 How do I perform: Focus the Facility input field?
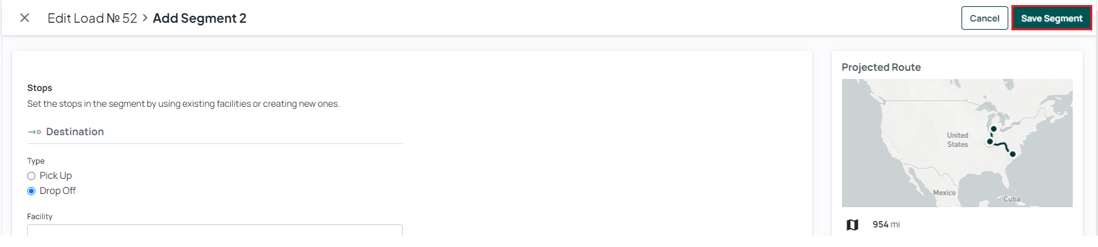[215, 230]
